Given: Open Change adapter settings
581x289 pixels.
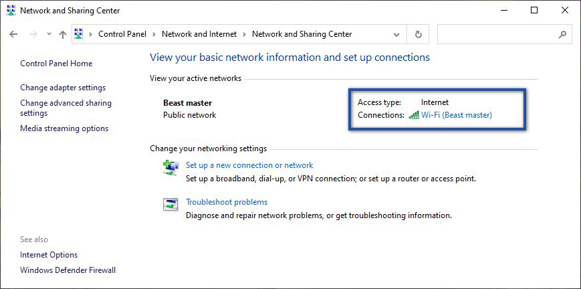Looking at the screenshot, I should 63,88.
